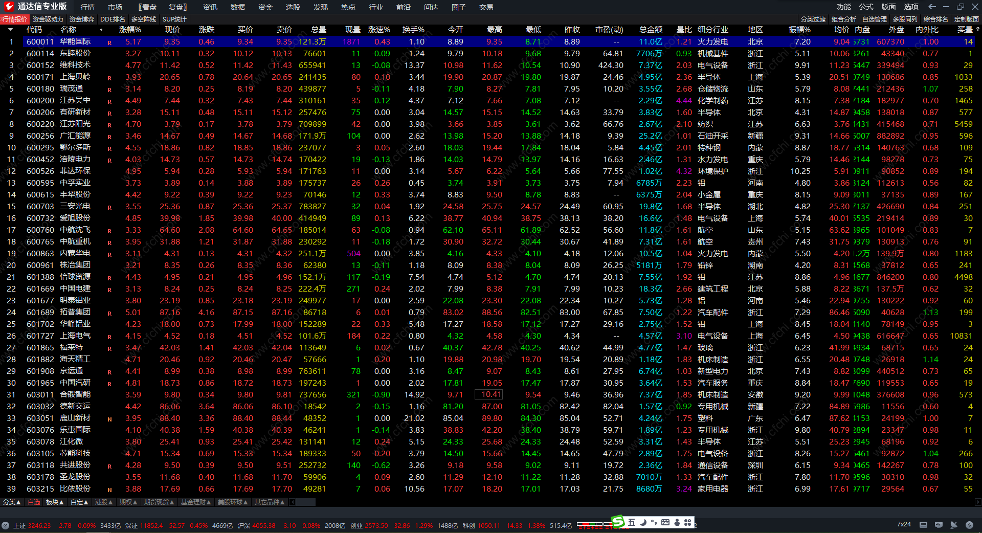Open the 功能 menu
Screen dimensions: 982x533
[x=844, y=7]
